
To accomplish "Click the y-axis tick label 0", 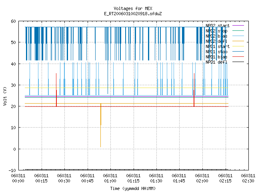I will (x=15, y=149).
